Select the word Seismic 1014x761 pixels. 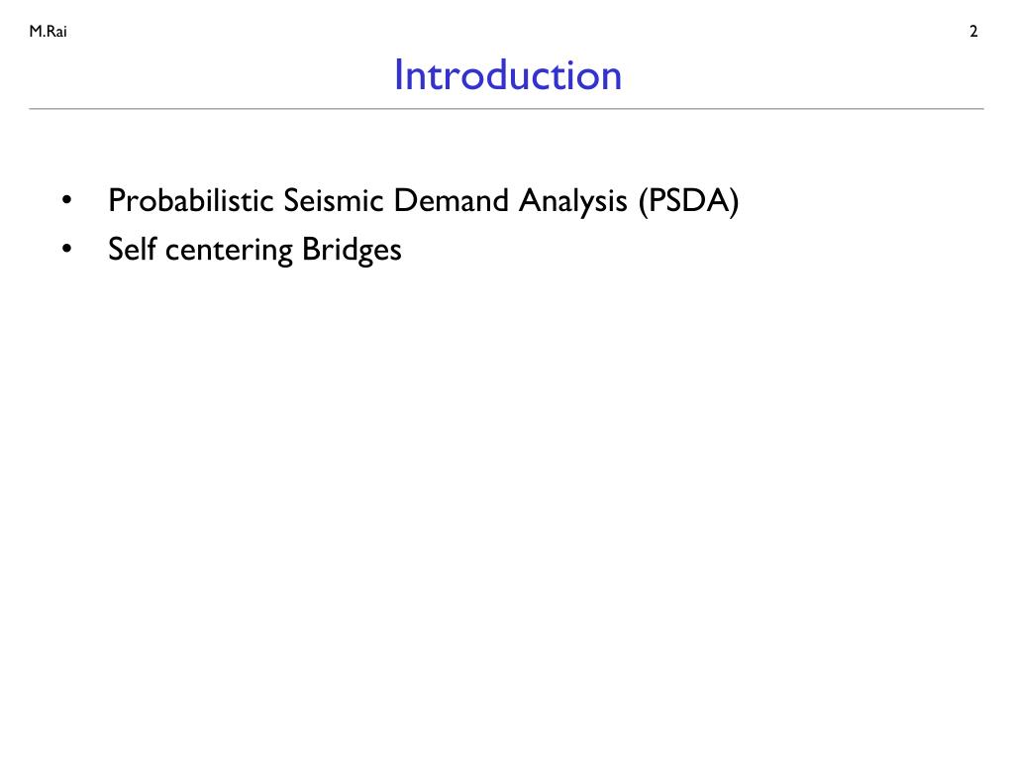click(x=334, y=200)
